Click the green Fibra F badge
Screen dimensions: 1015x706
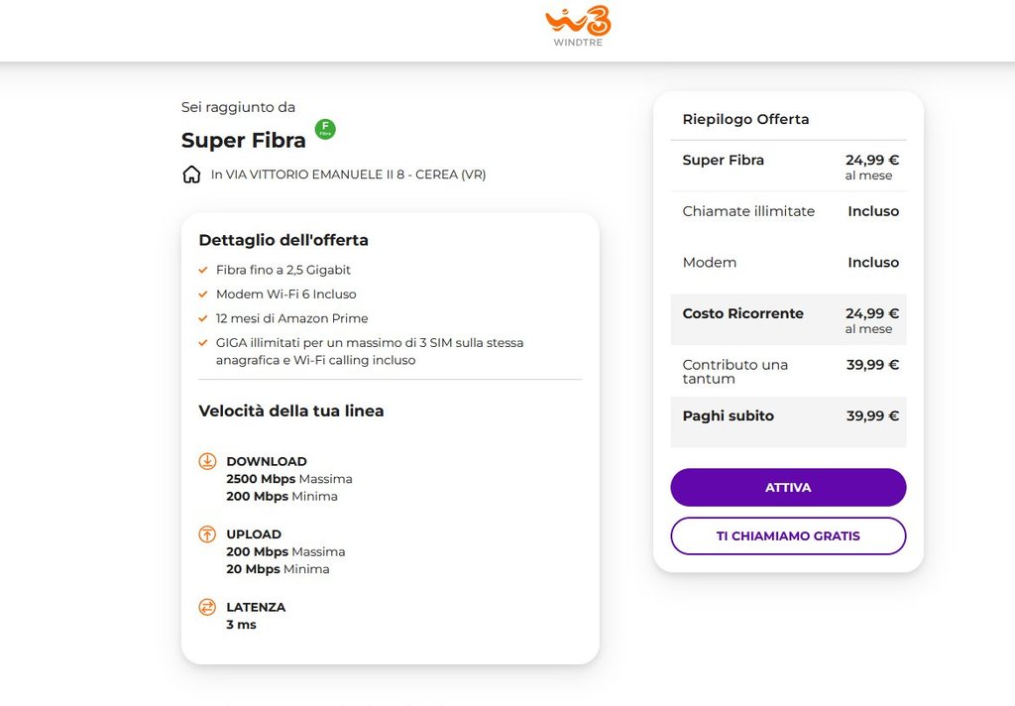325,129
